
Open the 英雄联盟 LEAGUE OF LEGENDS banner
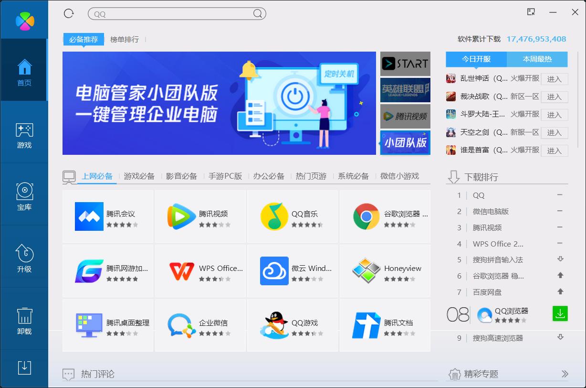[405, 90]
